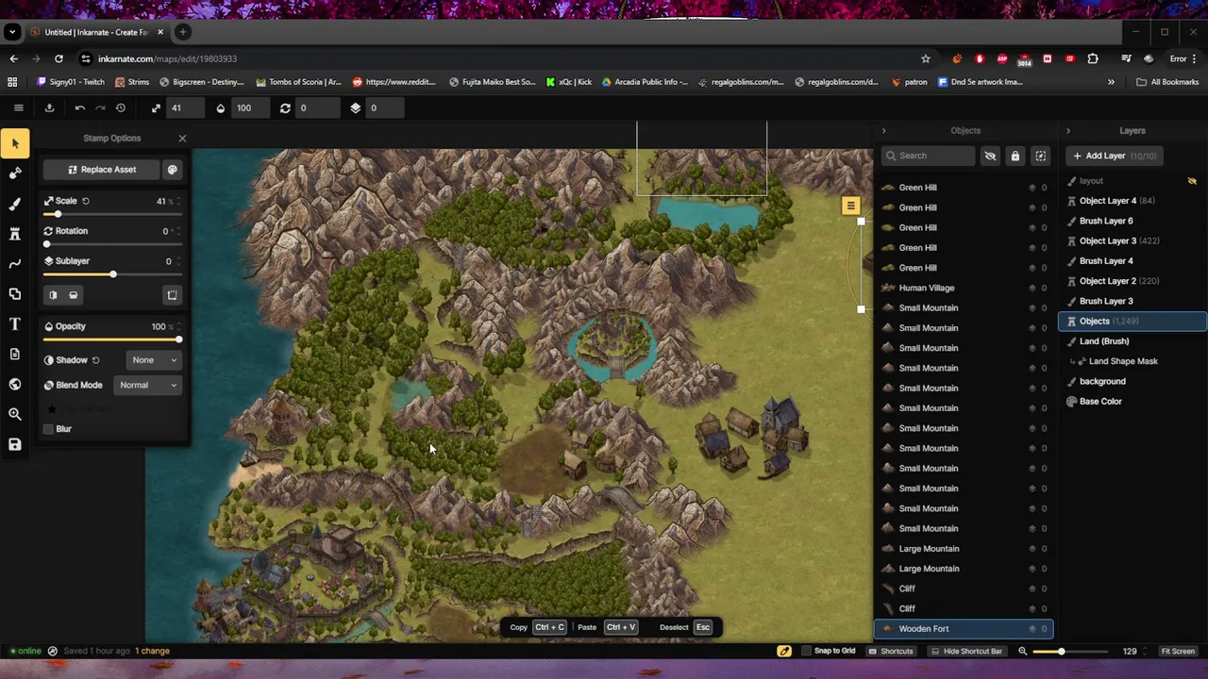Select the Human Village object row
The image size is (1208, 679).
click(x=964, y=288)
